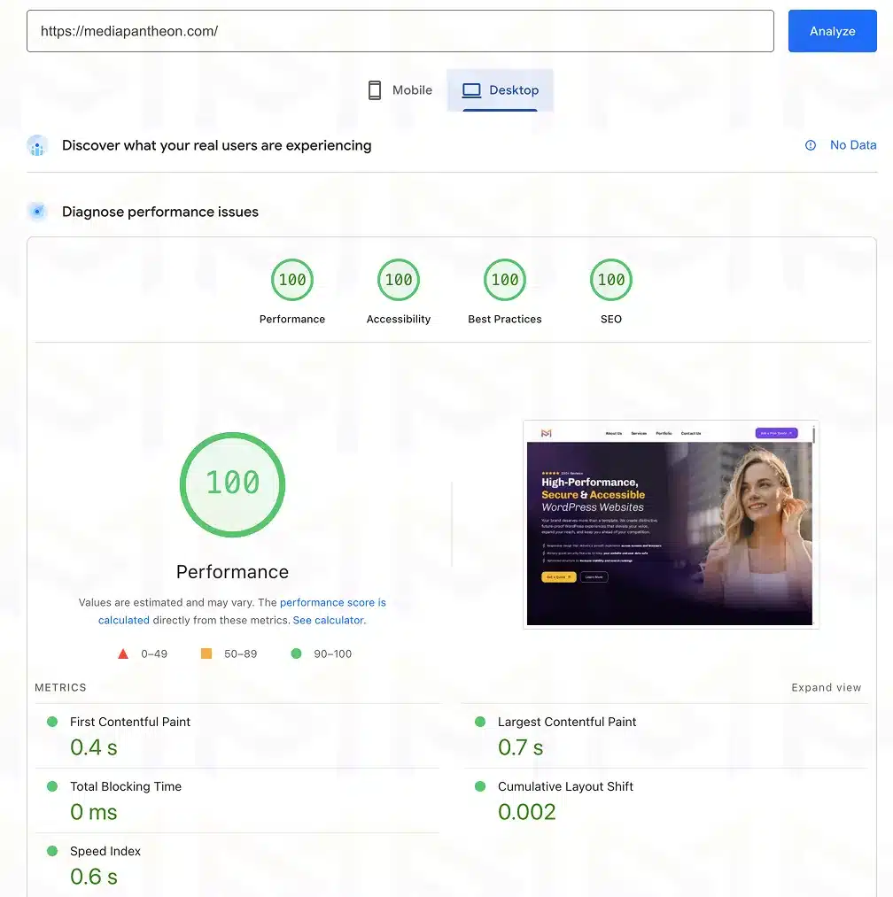This screenshot has height=897, width=893.
Task: Click the orange square 50–89 legend icon
Action: [206, 653]
